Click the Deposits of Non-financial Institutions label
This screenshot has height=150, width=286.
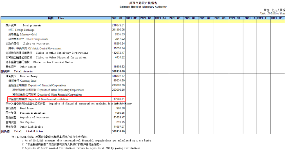click(x=38, y=99)
